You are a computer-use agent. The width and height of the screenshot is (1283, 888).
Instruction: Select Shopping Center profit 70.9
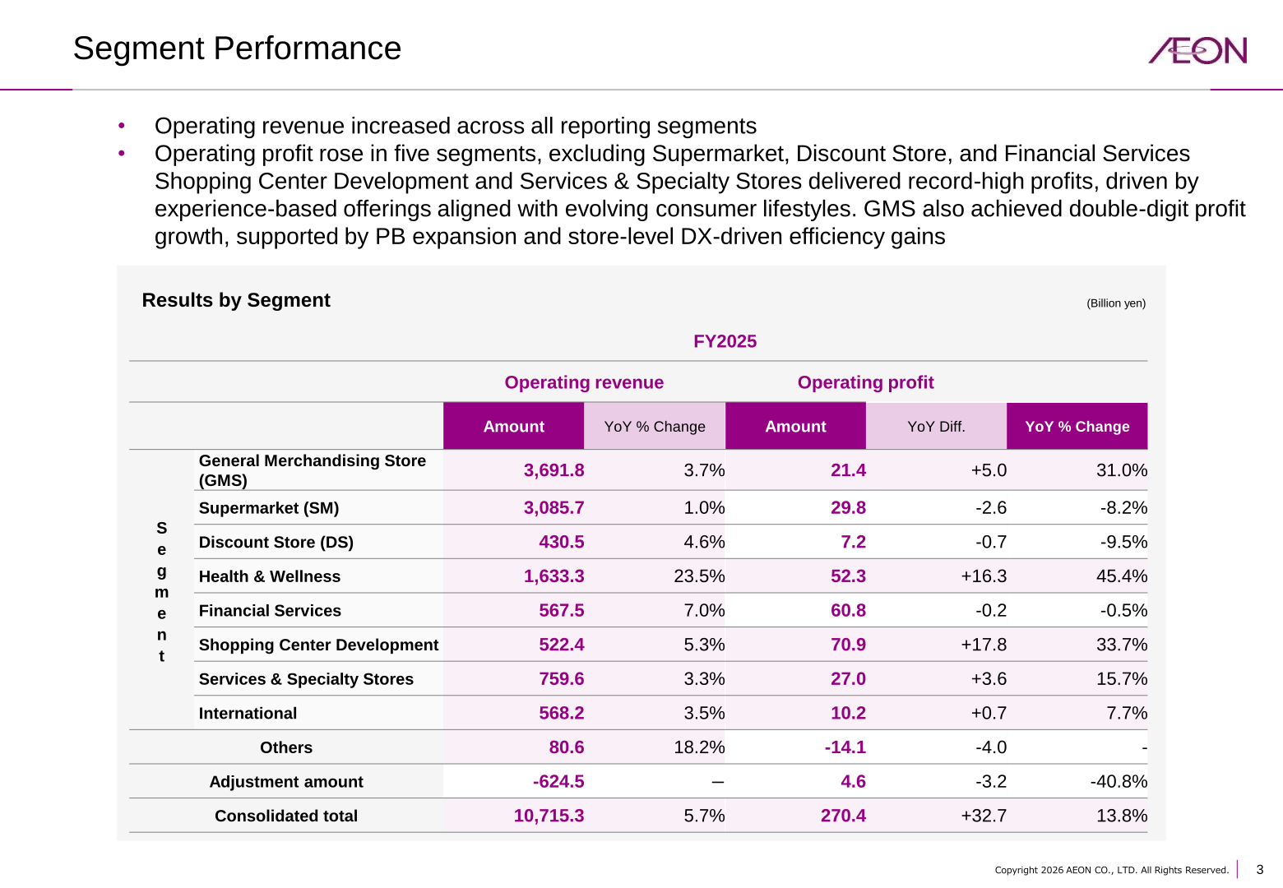tap(848, 645)
